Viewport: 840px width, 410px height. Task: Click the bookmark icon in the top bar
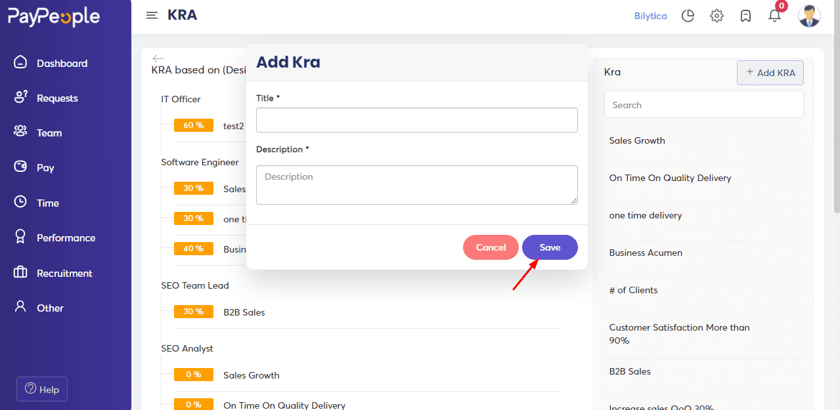pos(745,16)
